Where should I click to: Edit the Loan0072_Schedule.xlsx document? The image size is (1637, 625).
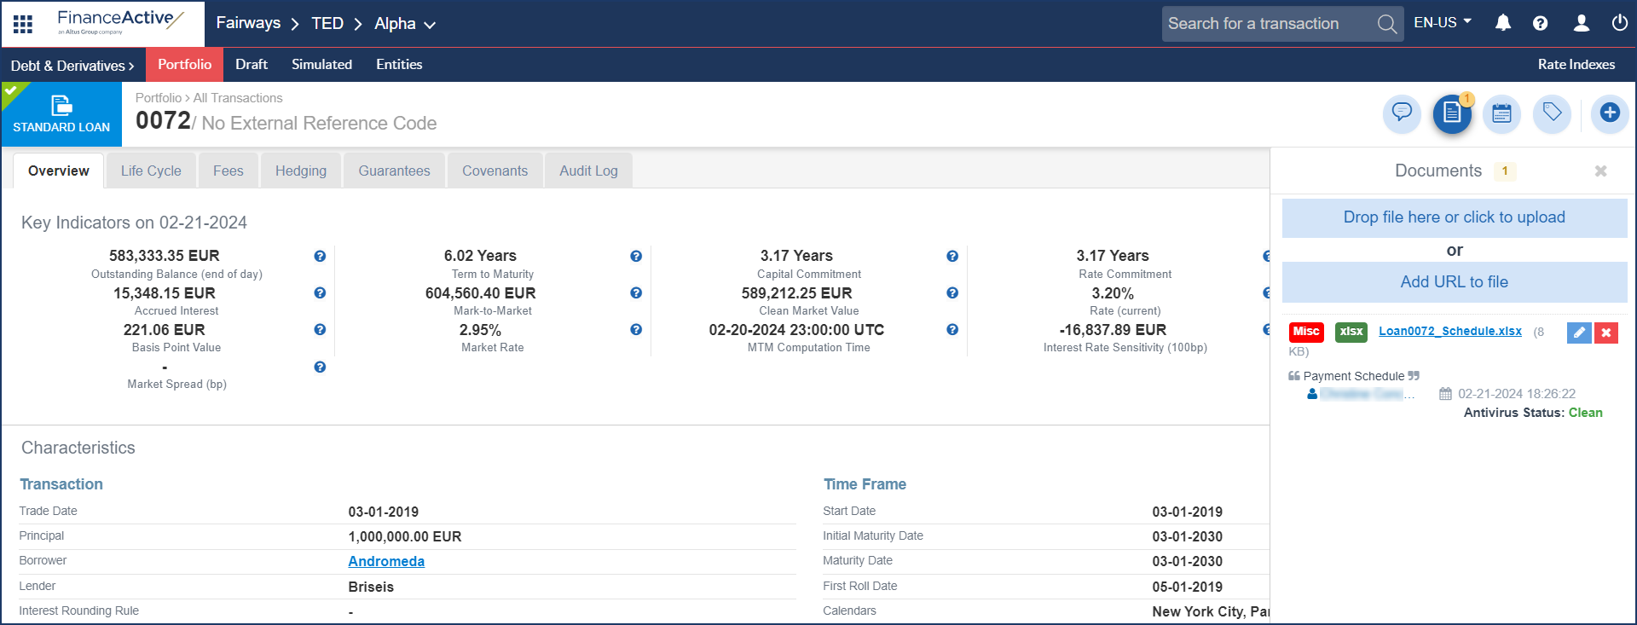(x=1578, y=333)
